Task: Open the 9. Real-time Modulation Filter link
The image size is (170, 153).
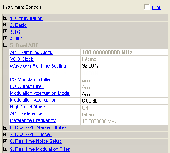Action: (x=40, y=149)
